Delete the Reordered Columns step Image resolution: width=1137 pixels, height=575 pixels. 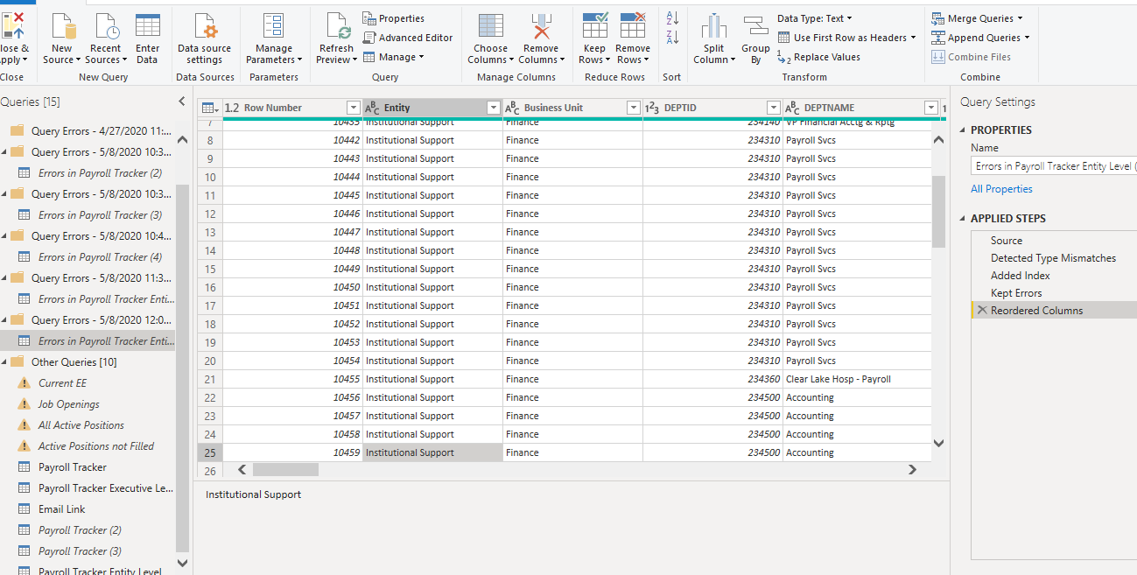[982, 311]
